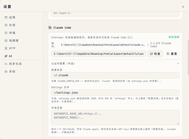
Task: Collapse the 认证与配置 section chevron
Action: point(178,64)
